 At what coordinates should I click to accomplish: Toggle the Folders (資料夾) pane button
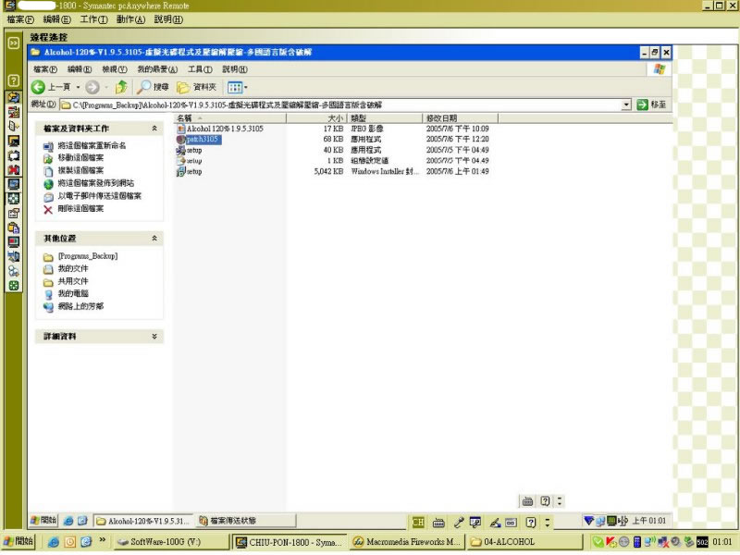click(196, 87)
